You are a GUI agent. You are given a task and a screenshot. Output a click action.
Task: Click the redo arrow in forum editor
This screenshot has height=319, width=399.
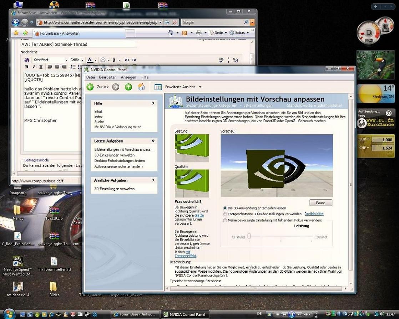click(x=134, y=60)
